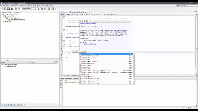Select Hola_Mundo_Proyecto1.java in Projects tree
Image resolution: width=198 pixels, height=111 pixels.
click(18, 20)
